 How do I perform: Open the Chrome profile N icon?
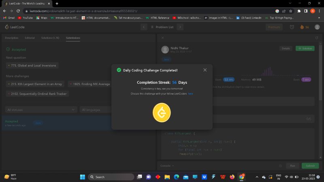pyautogui.click(x=313, y=11)
